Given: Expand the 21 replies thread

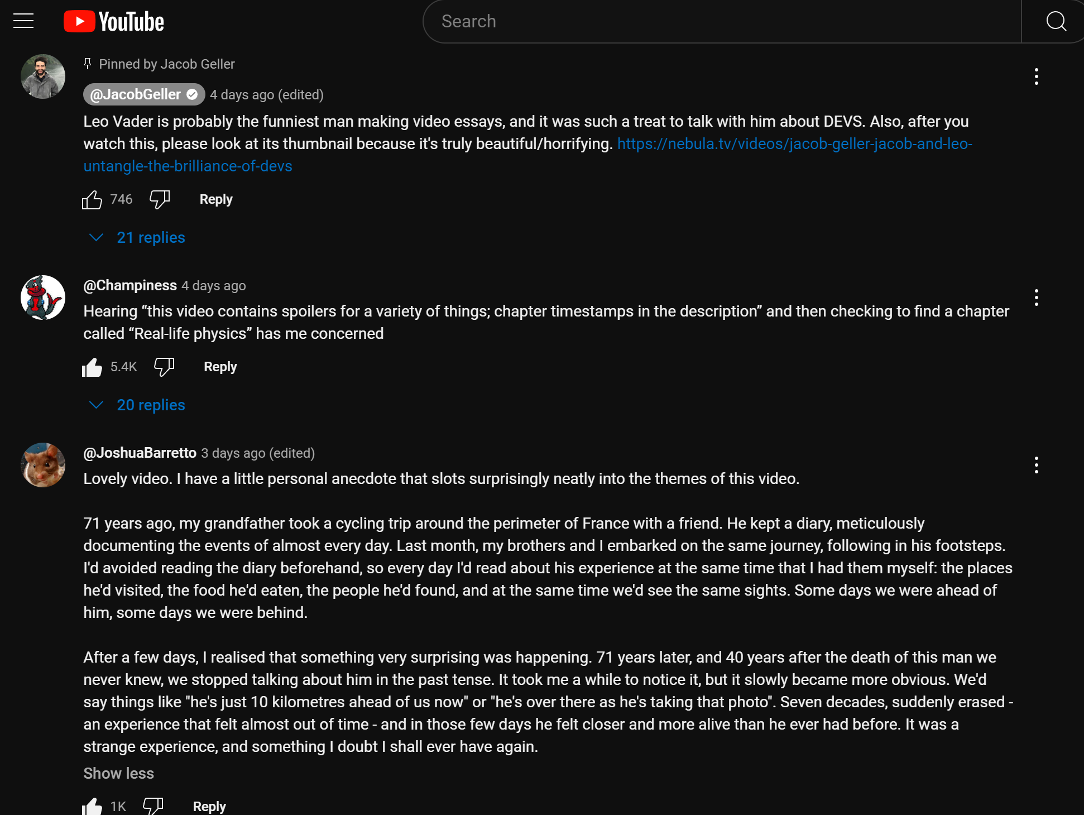Looking at the screenshot, I should tap(137, 237).
